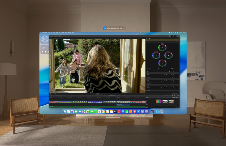Viewport: 226px width, 146px height.
Task: Open the Modify menu in menu bar
Action: point(63,33)
